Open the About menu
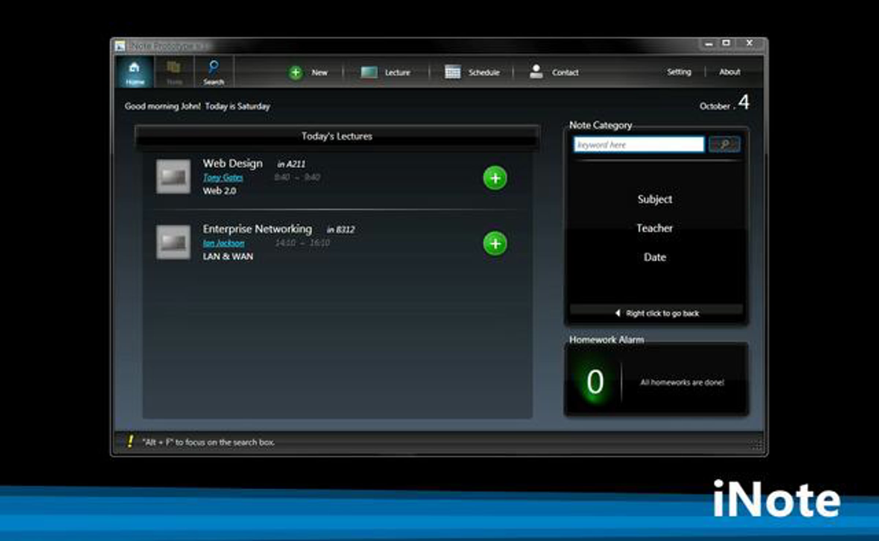 (730, 72)
